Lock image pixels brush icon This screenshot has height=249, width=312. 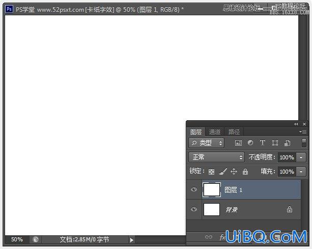tap(223, 172)
